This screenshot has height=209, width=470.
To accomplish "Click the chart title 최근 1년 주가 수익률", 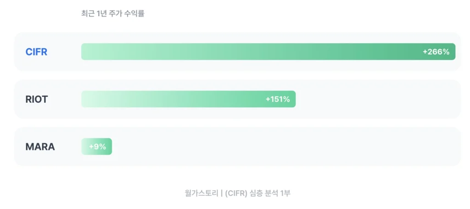I will [x=112, y=14].
